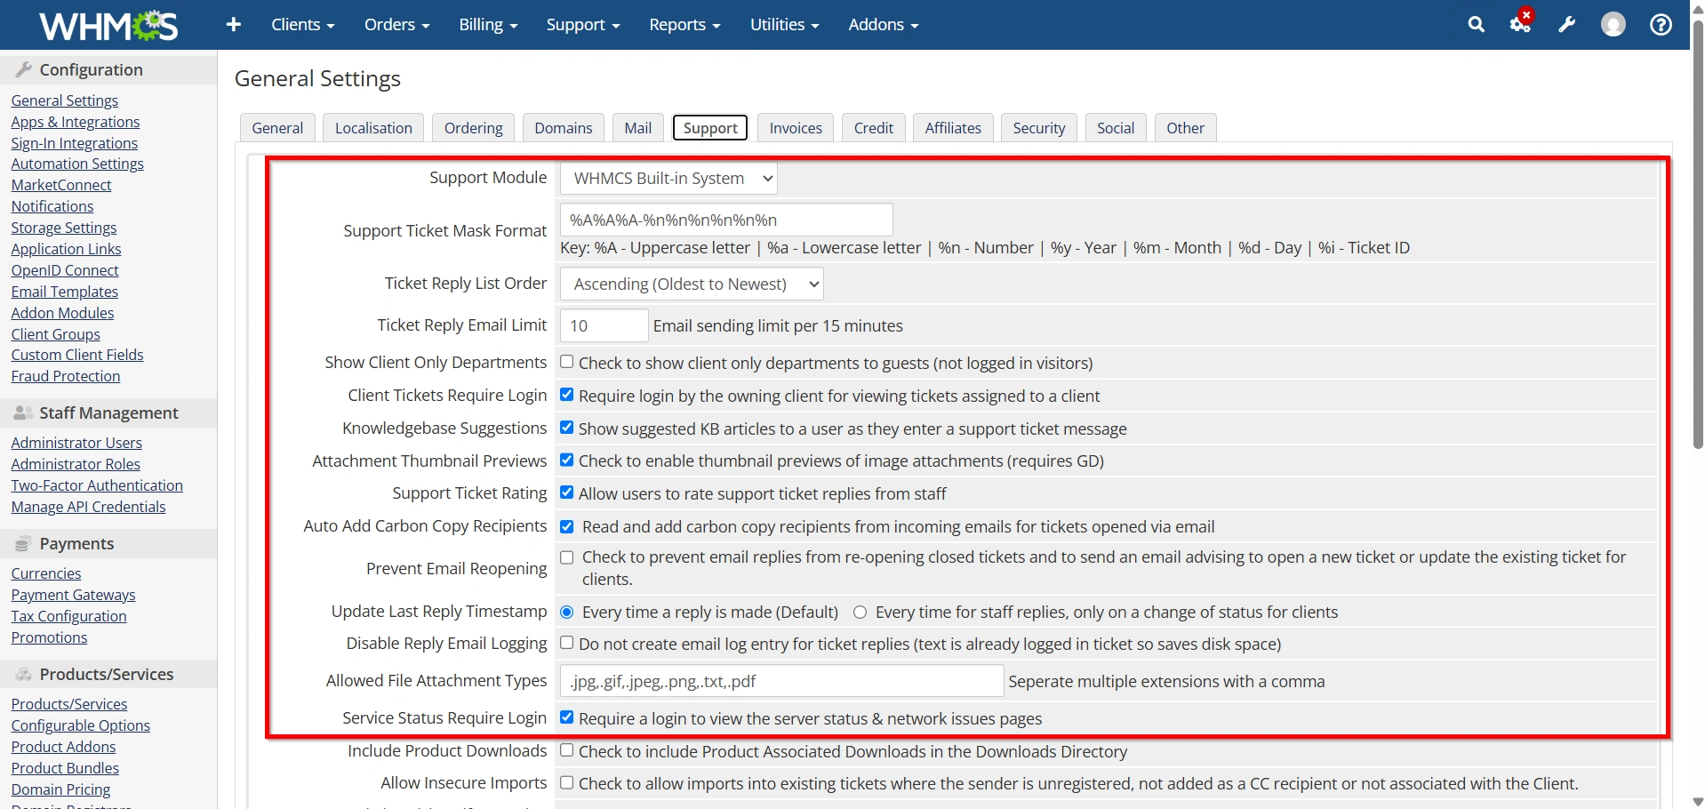Open Manage API Credentials link
Viewport: 1705px width, 809px height.
[x=88, y=507]
